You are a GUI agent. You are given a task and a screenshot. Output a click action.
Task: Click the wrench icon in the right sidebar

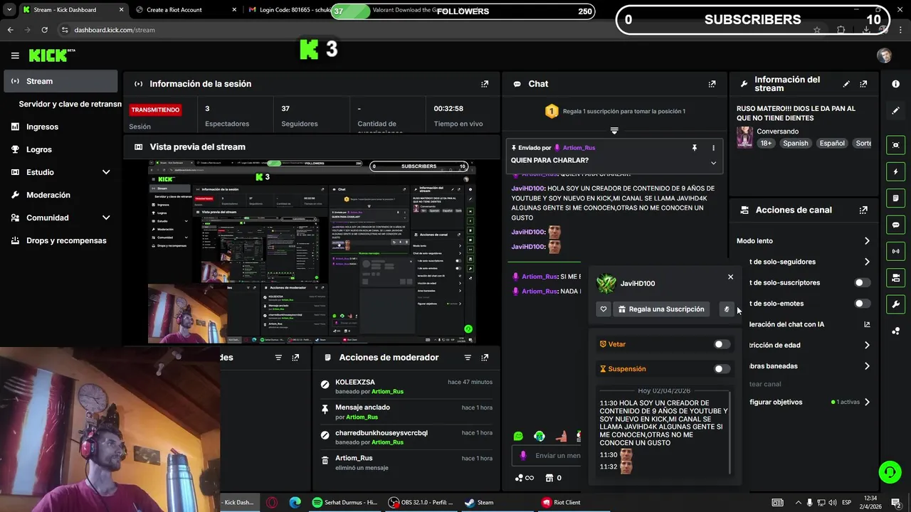pos(895,304)
